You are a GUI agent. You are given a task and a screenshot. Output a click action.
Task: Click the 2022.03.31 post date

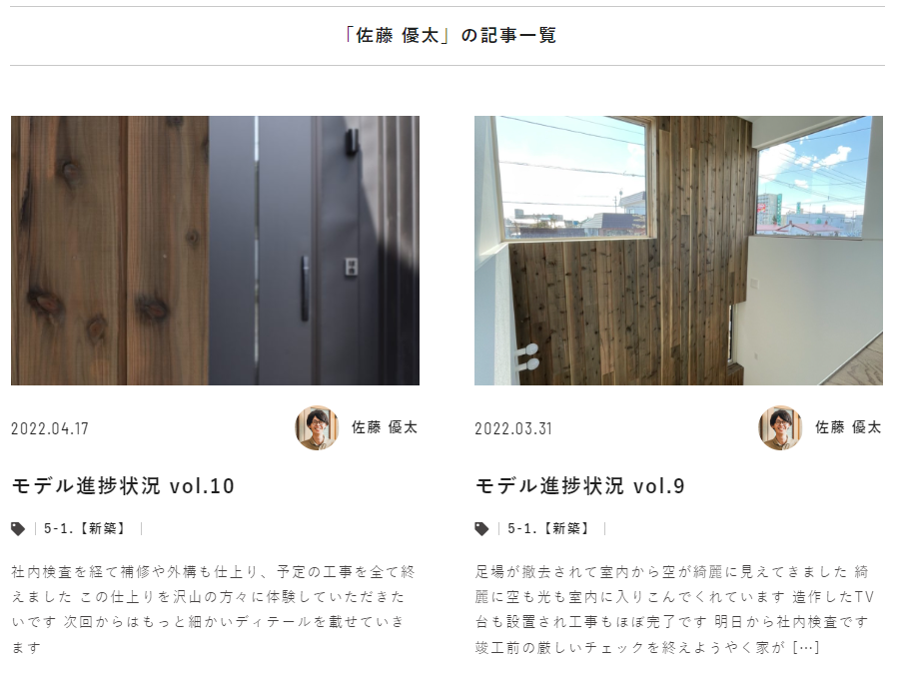[513, 429]
